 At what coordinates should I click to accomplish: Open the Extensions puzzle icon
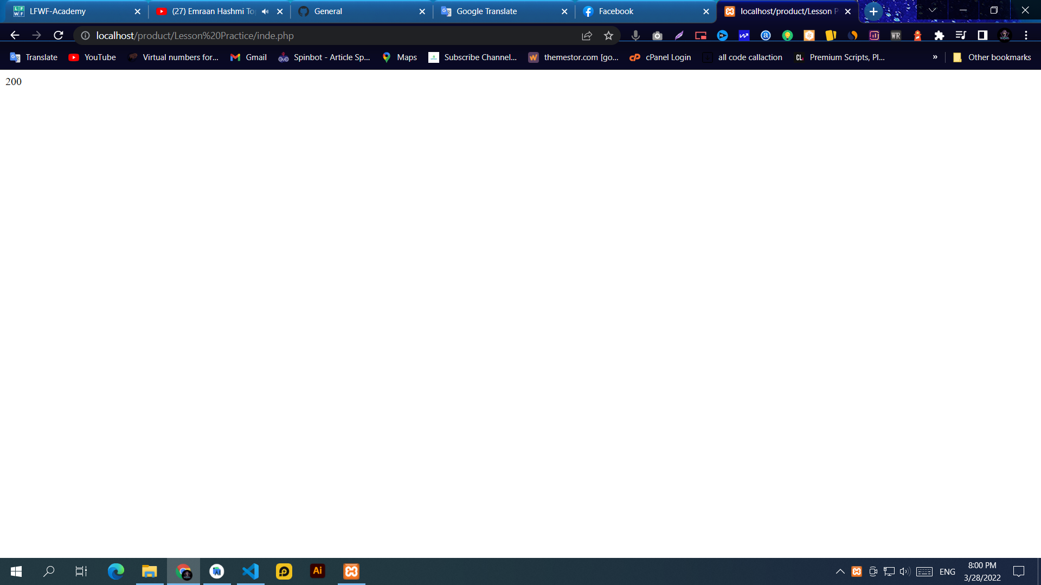[939, 36]
